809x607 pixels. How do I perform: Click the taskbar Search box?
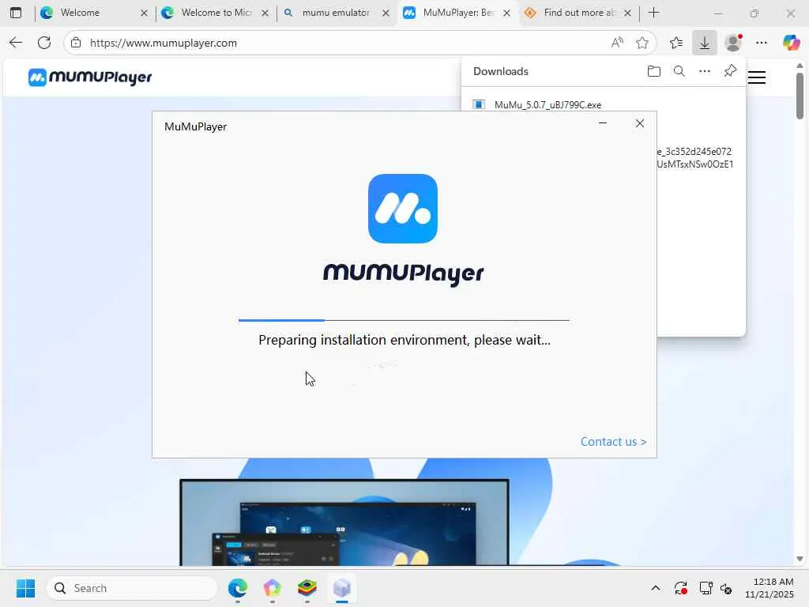click(x=132, y=588)
